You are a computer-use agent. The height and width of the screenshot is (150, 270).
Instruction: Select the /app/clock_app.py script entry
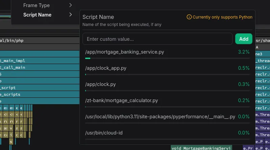tap(106, 68)
